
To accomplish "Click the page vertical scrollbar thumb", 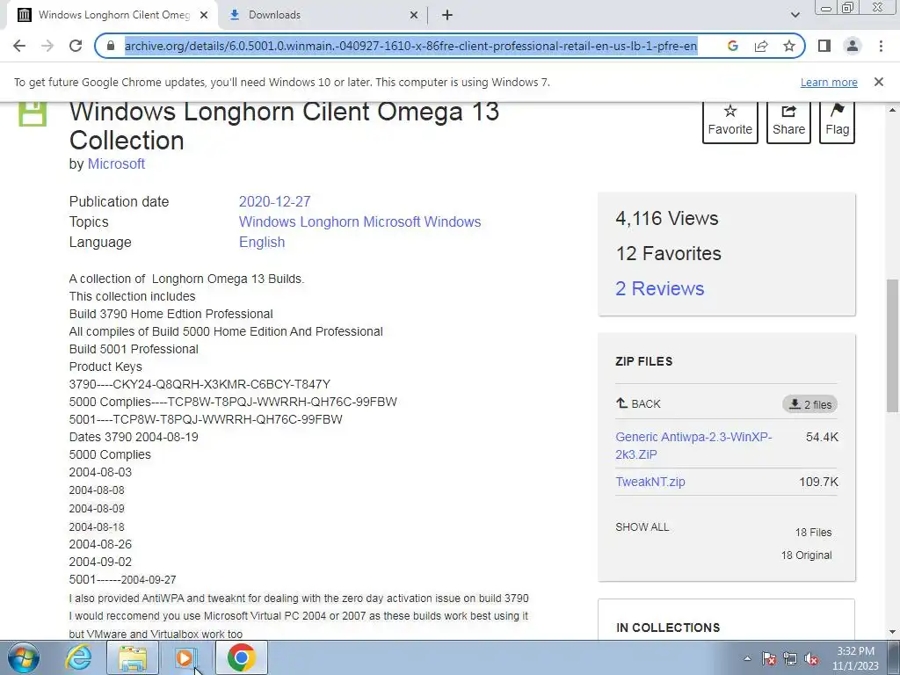I will 891,345.
